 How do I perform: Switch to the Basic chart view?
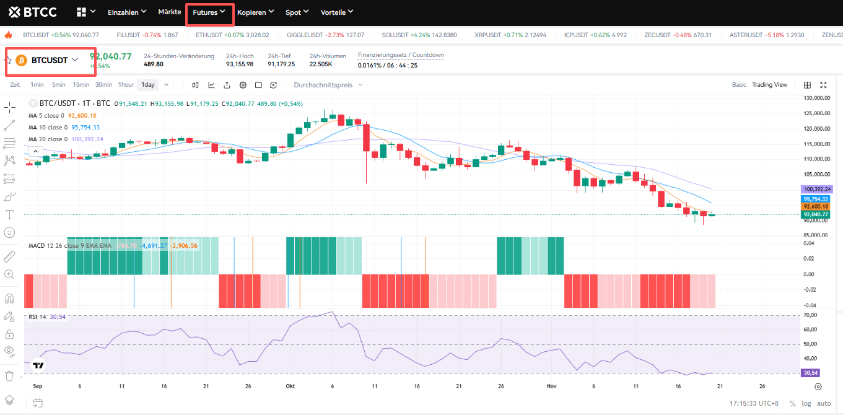pyautogui.click(x=739, y=85)
